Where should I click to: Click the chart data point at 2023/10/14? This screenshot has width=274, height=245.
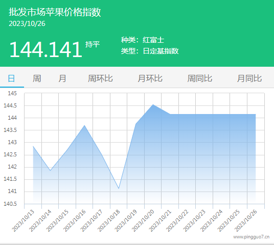pos(50,171)
